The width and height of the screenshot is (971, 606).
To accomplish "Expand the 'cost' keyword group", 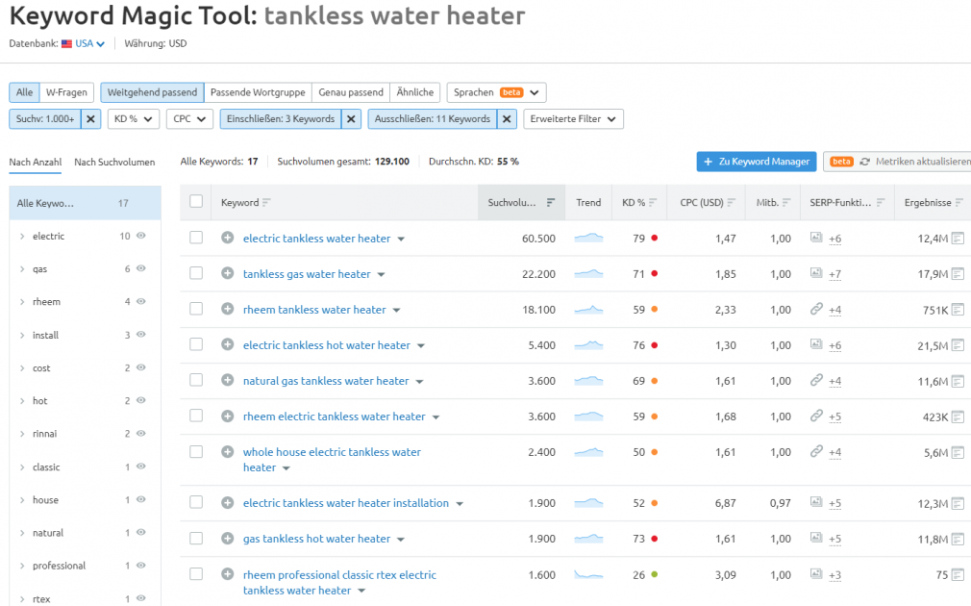I will tap(22, 368).
